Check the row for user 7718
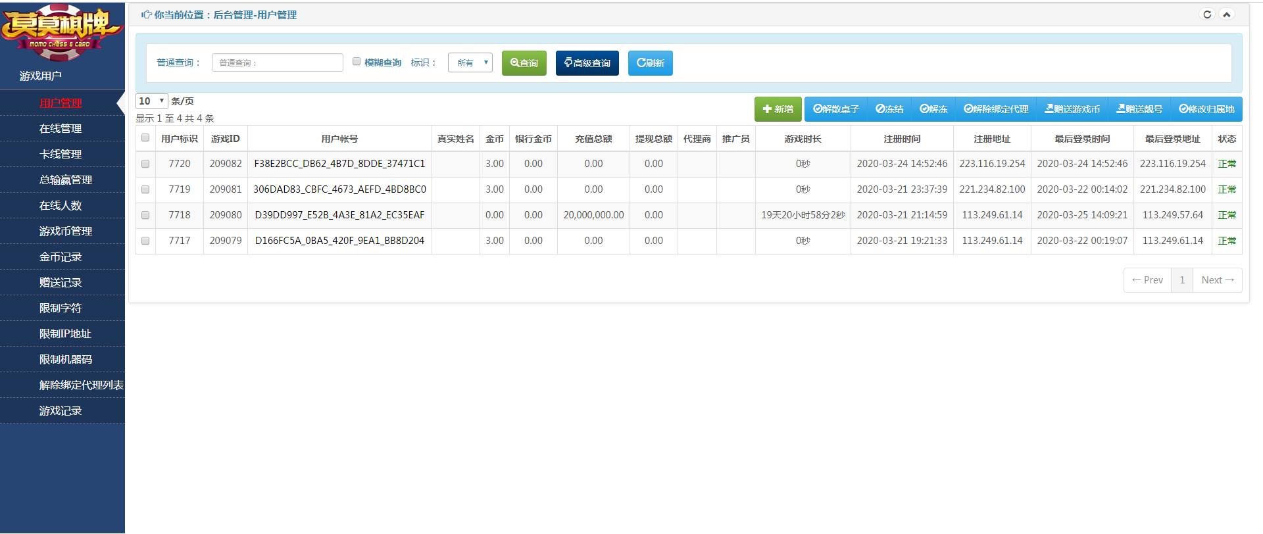This screenshot has height=534, width=1263. pos(145,215)
